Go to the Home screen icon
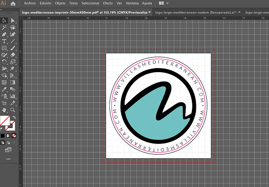This screenshot has width=269, height=187. coord(13,3)
